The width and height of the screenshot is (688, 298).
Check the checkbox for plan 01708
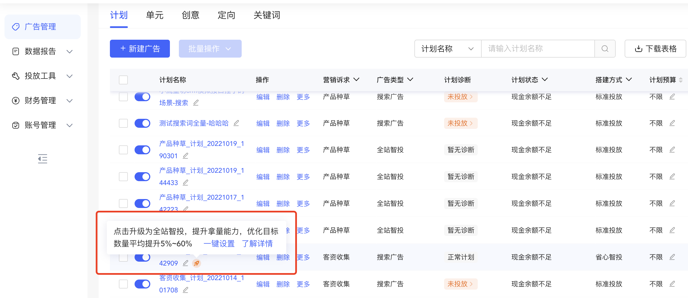(123, 284)
